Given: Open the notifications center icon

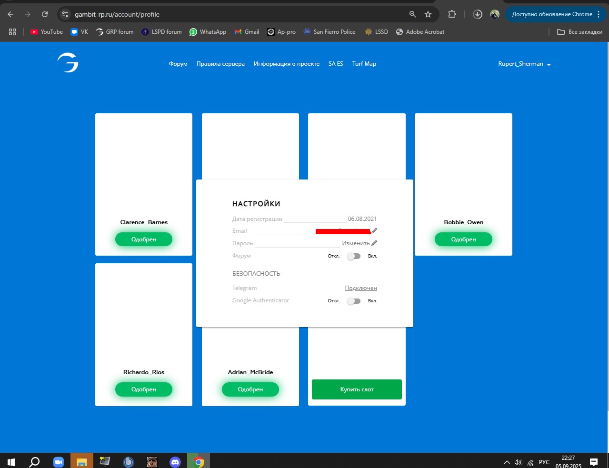Looking at the screenshot, I should pyautogui.click(x=594, y=462).
